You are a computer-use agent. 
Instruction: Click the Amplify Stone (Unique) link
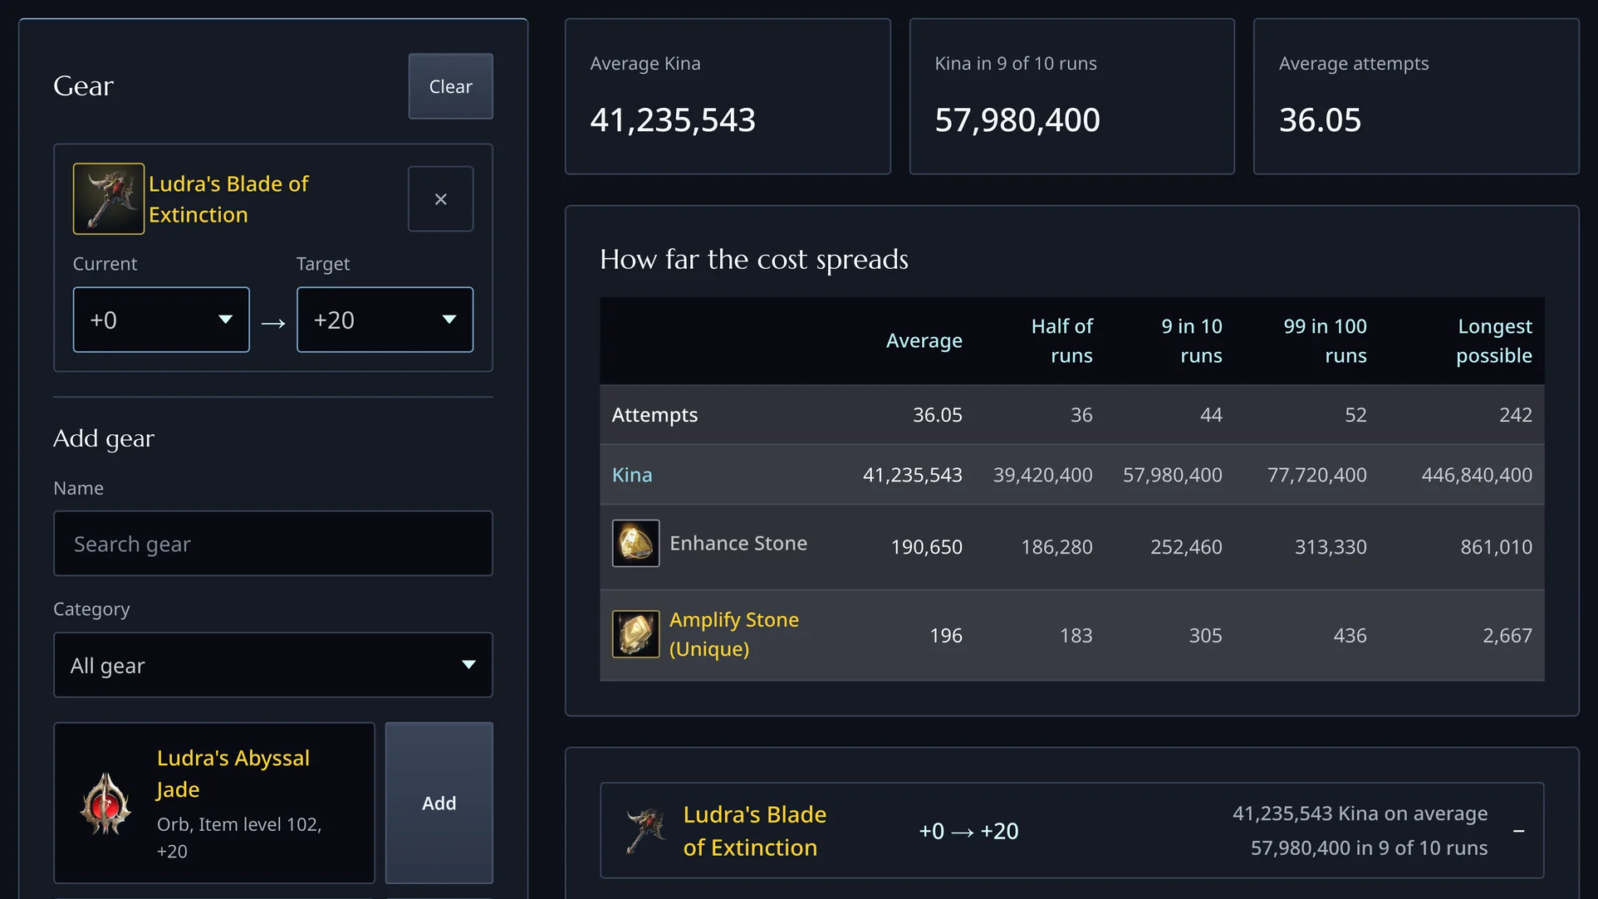pyautogui.click(x=734, y=634)
